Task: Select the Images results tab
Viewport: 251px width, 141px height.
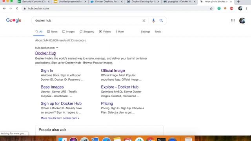Action: tap(69, 32)
